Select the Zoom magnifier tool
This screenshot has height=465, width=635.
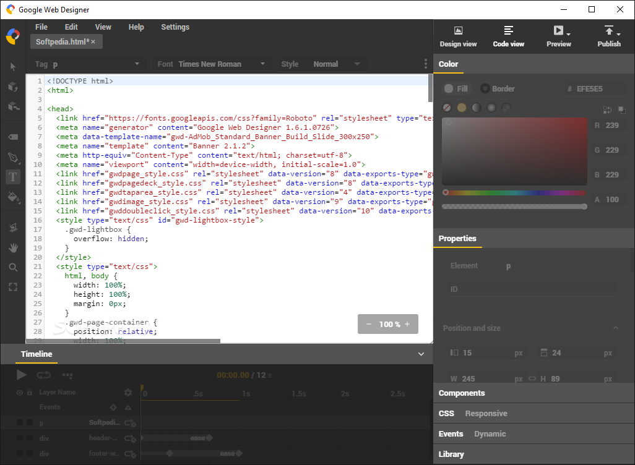click(13, 267)
